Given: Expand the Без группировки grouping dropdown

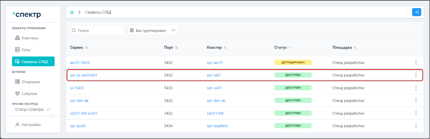Looking at the screenshot, I should [153, 31].
